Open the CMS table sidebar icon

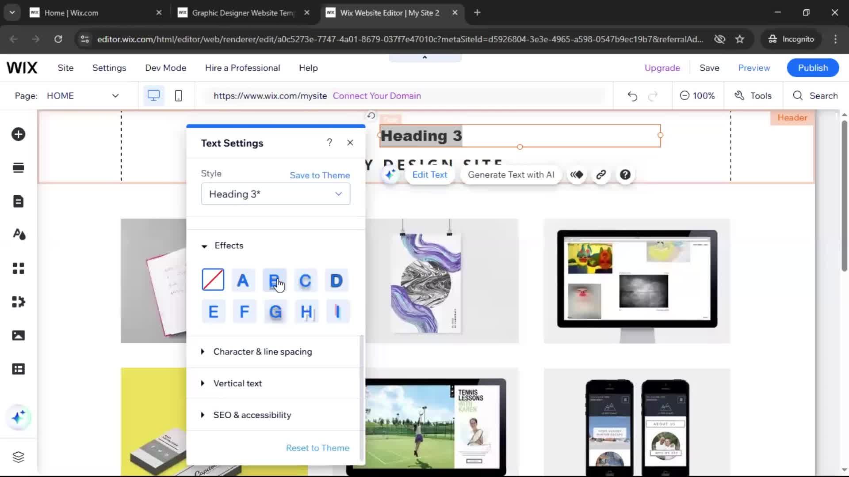tap(18, 369)
